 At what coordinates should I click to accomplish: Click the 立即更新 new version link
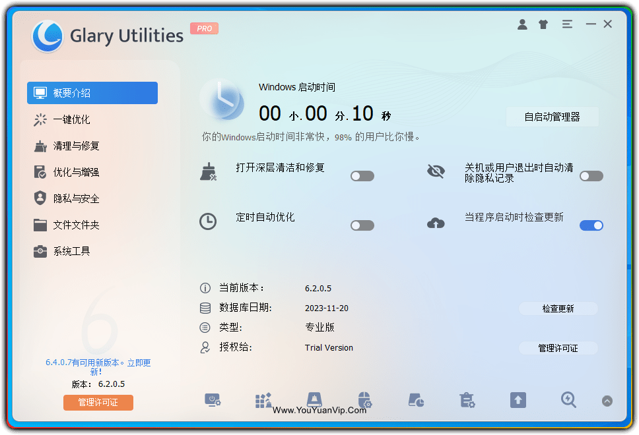click(x=140, y=362)
